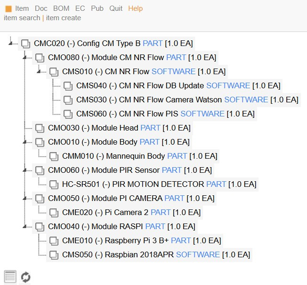Click the item icon beside CMO010

click(x=40, y=142)
